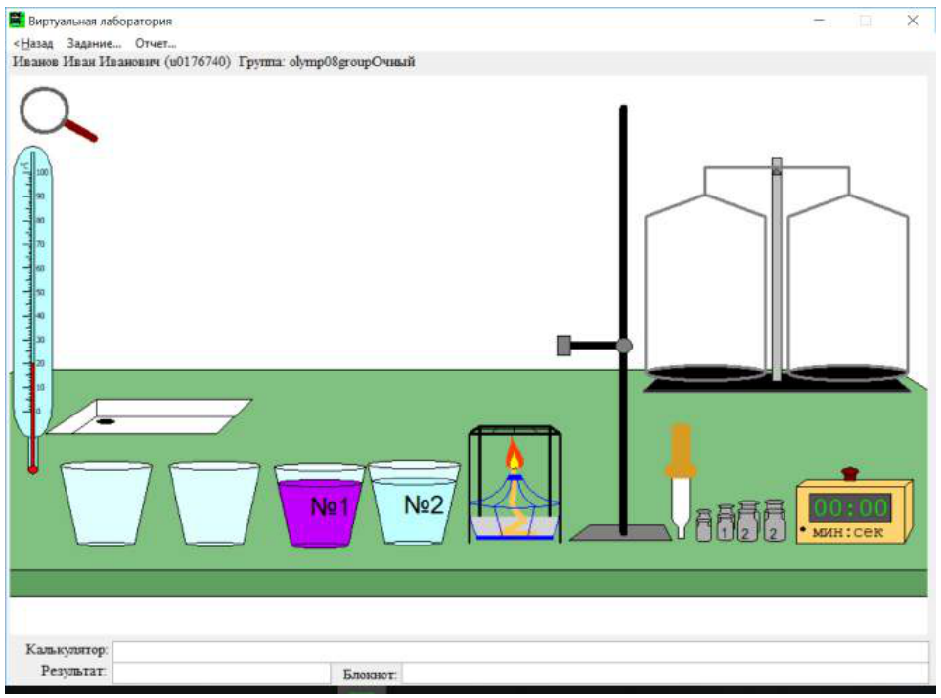Click the right pan of the balance
The height and width of the screenshot is (698, 941).
847,372
